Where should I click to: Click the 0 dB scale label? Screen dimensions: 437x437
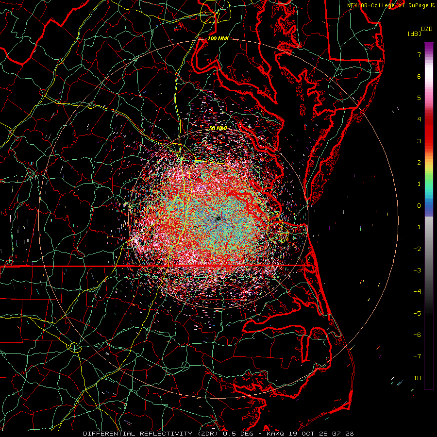[419, 206]
